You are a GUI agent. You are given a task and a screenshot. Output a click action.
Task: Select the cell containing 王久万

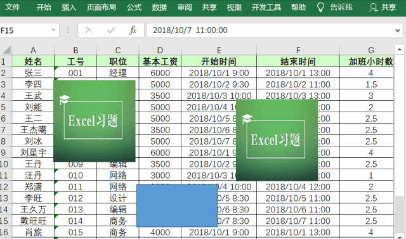(33, 209)
